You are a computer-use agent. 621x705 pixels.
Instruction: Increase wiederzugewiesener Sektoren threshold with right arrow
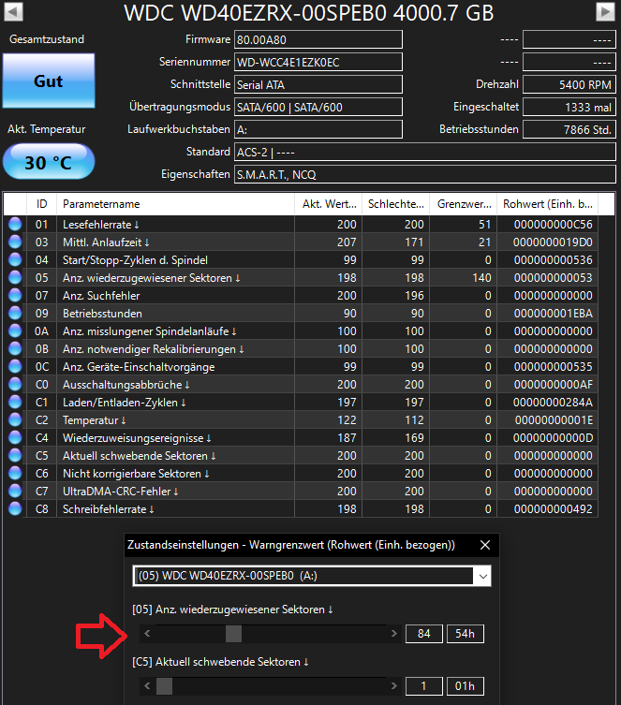(x=394, y=634)
